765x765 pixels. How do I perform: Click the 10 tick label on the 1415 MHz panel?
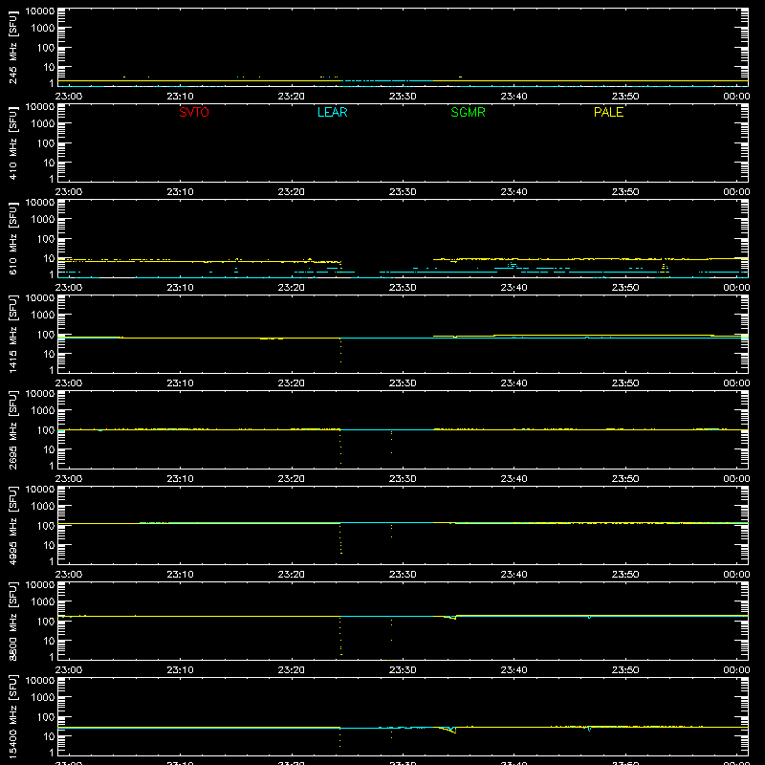tap(49, 354)
